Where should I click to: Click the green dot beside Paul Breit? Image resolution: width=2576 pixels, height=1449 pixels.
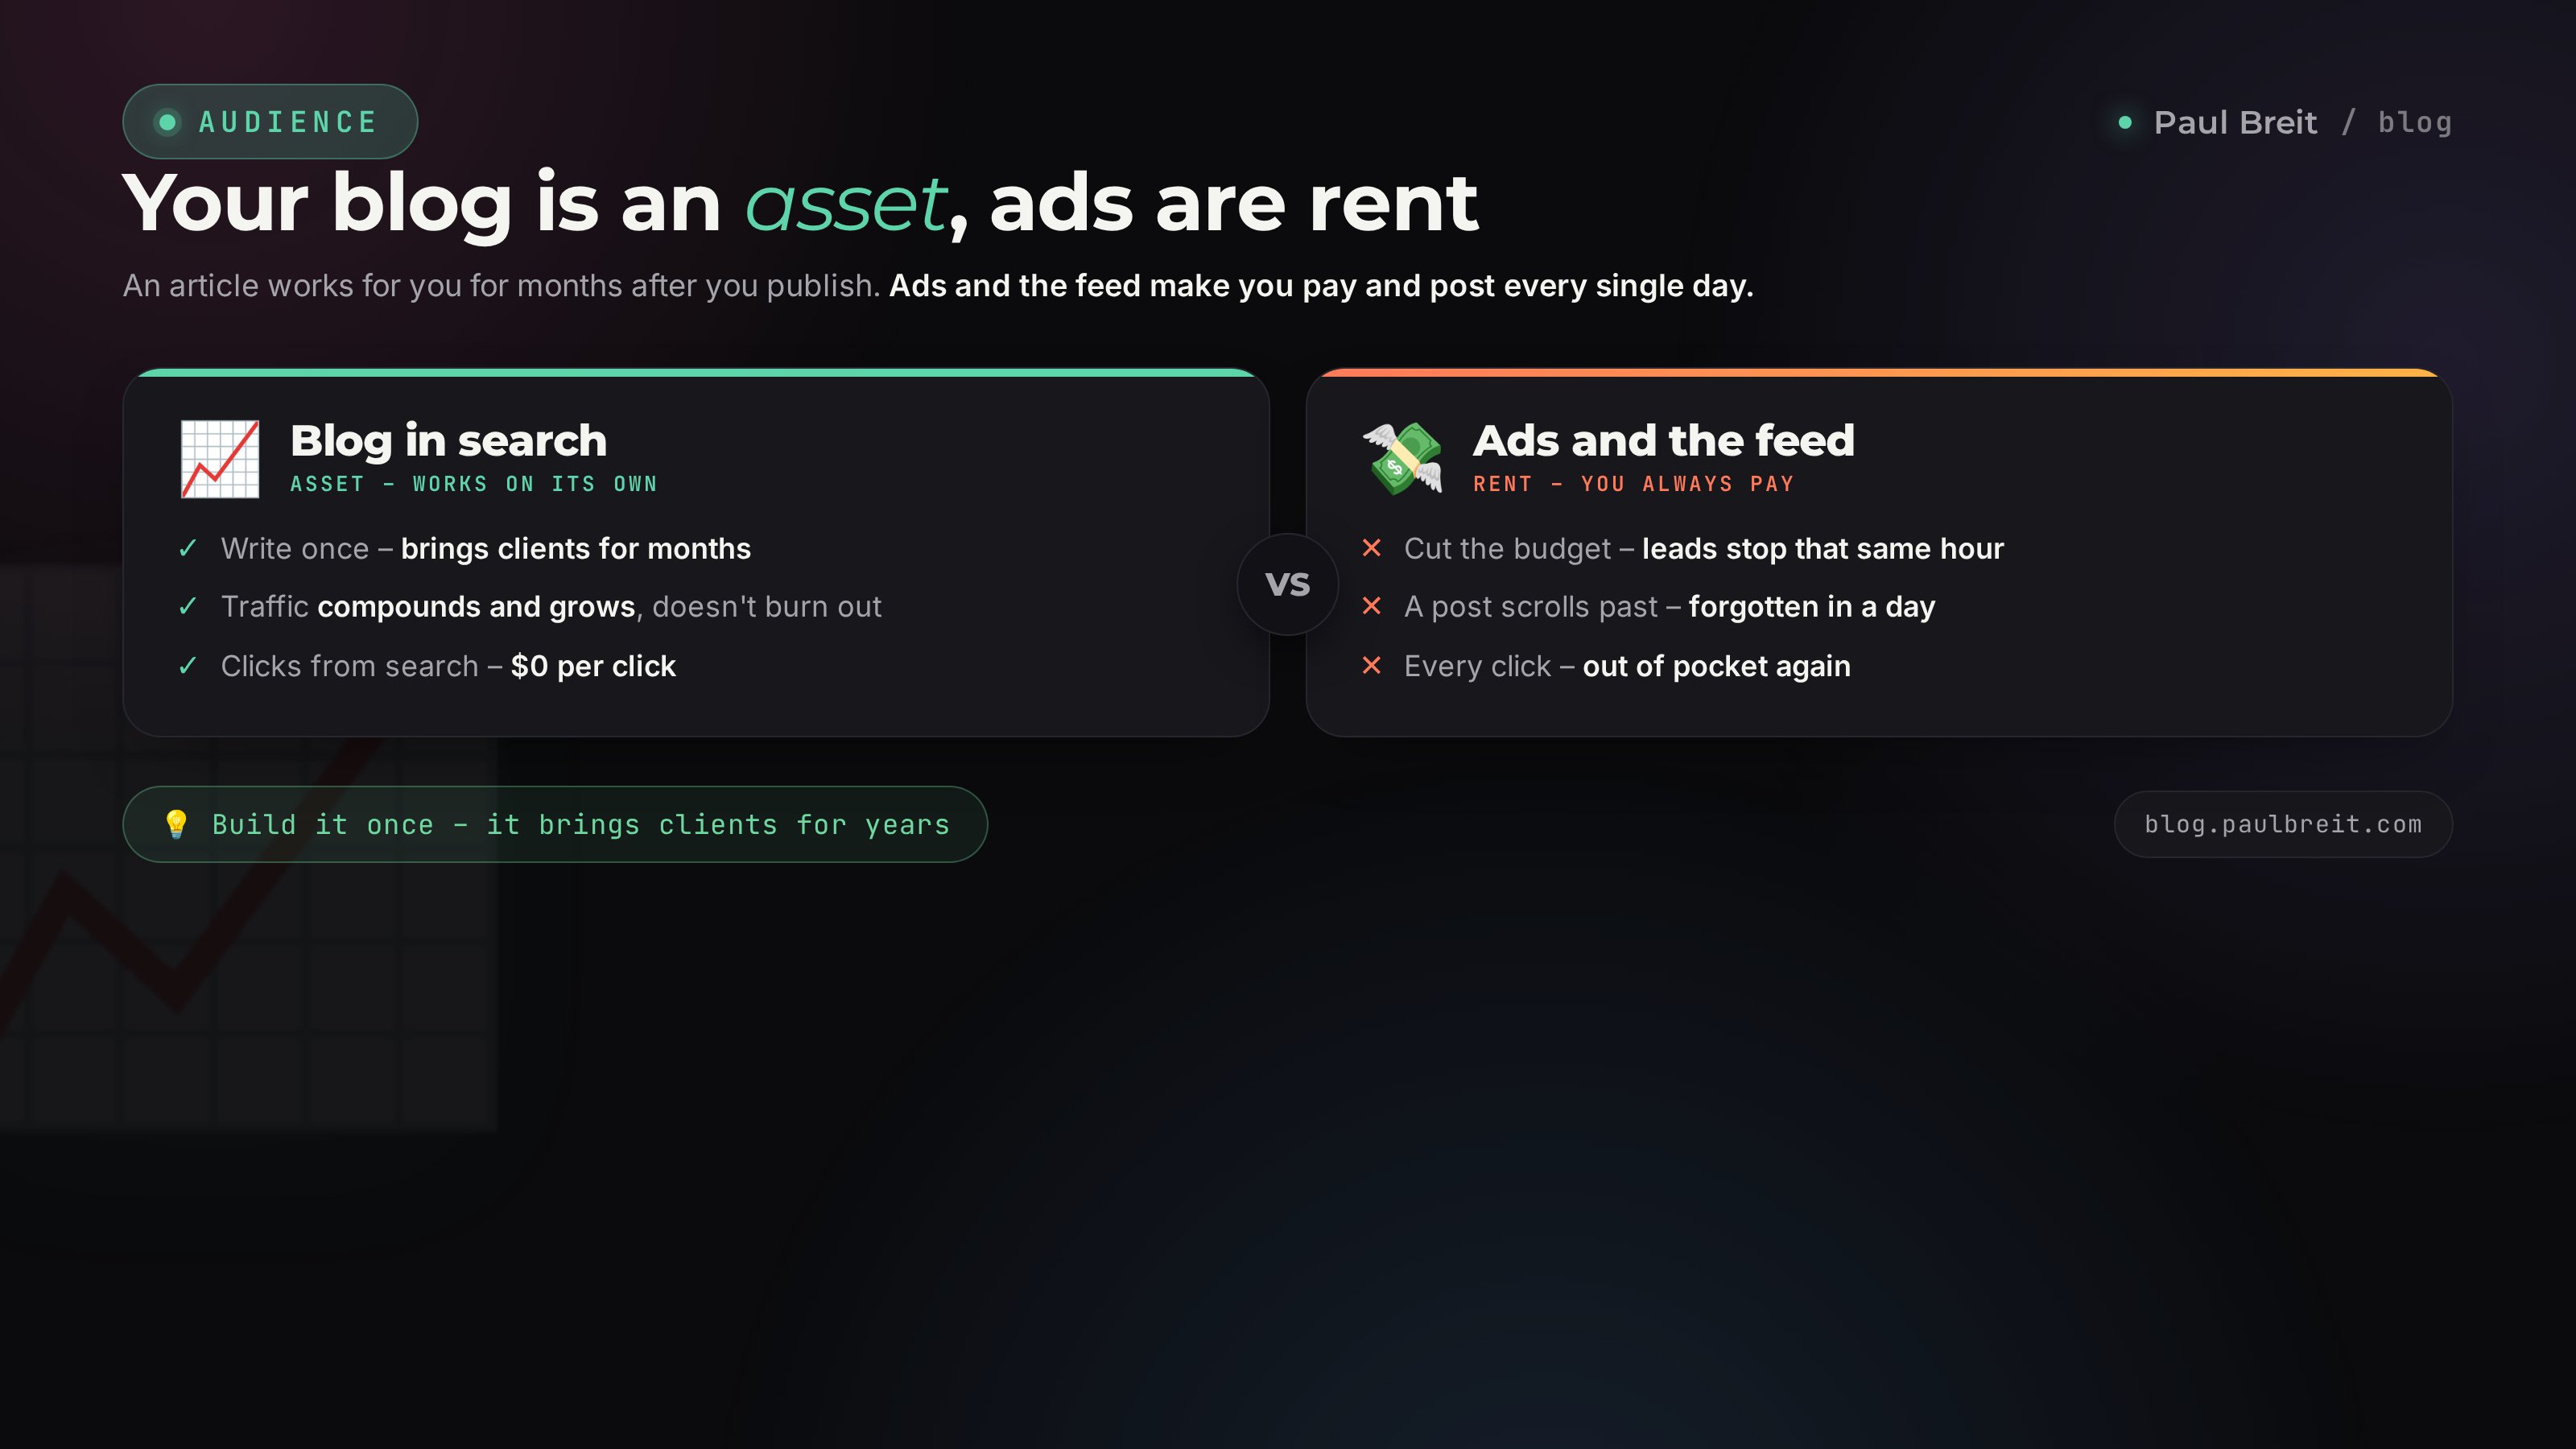pyautogui.click(x=2125, y=122)
